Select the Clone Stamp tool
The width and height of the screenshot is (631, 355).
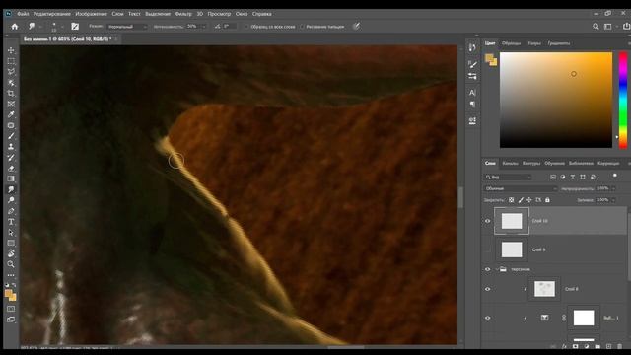click(11, 147)
